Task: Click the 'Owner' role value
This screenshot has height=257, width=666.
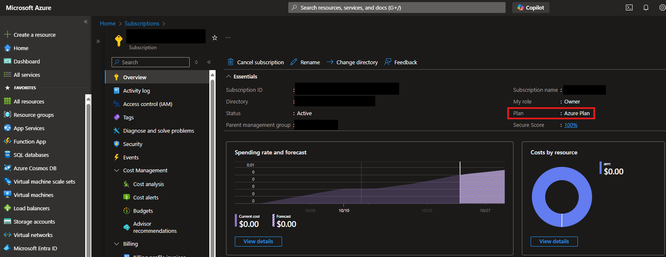Action: point(572,101)
